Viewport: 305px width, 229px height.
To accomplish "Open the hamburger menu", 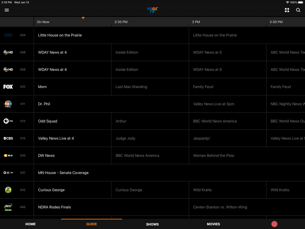I will tap(7, 10).
